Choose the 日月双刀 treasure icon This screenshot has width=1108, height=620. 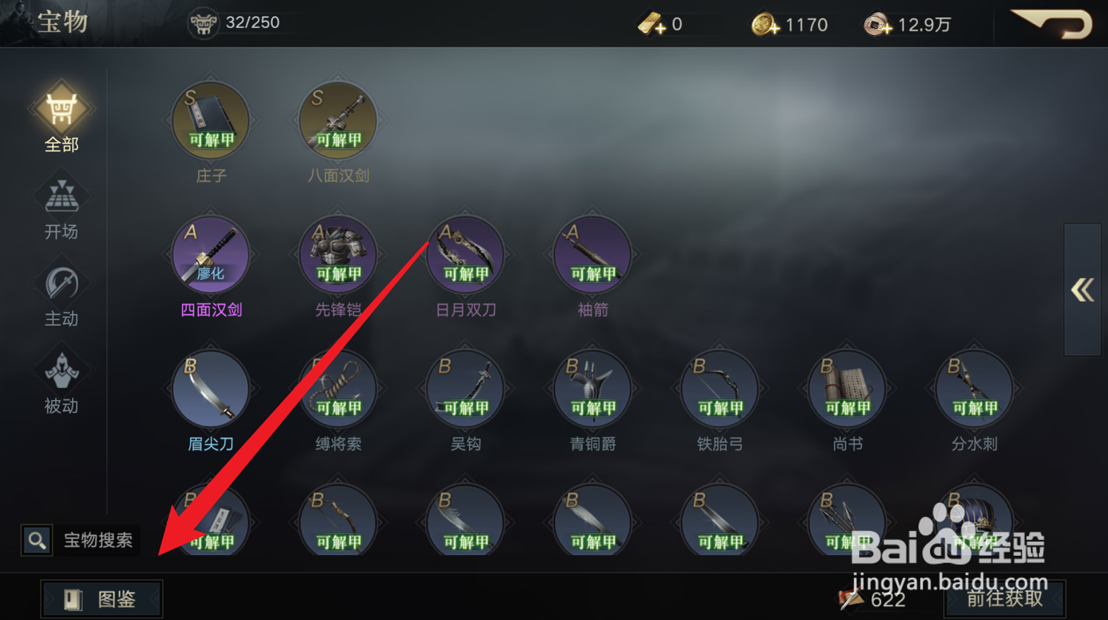465,255
